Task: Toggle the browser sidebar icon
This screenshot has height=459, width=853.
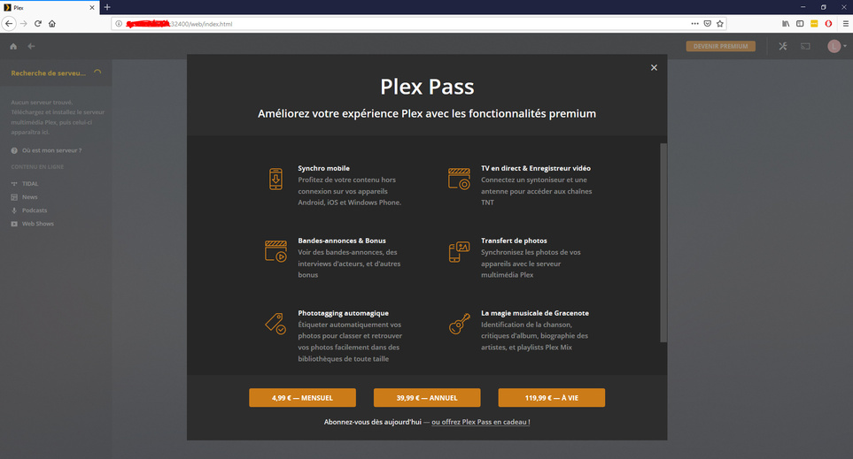Action: click(x=800, y=23)
